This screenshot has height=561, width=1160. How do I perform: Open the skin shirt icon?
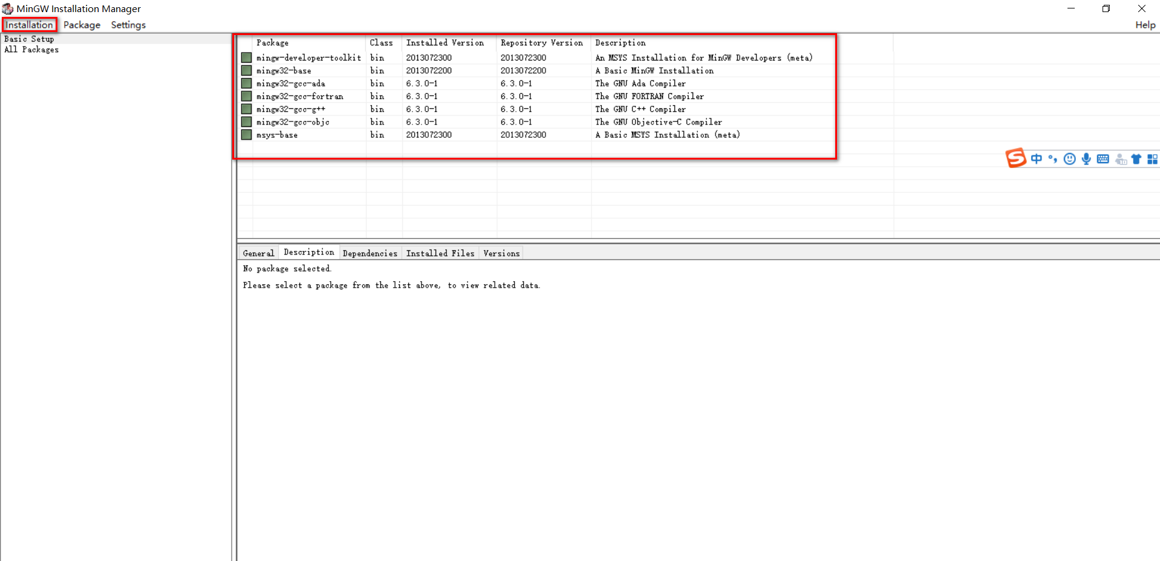point(1136,159)
